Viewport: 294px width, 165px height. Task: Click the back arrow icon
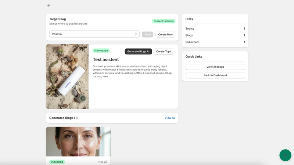(x=49, y=5)
